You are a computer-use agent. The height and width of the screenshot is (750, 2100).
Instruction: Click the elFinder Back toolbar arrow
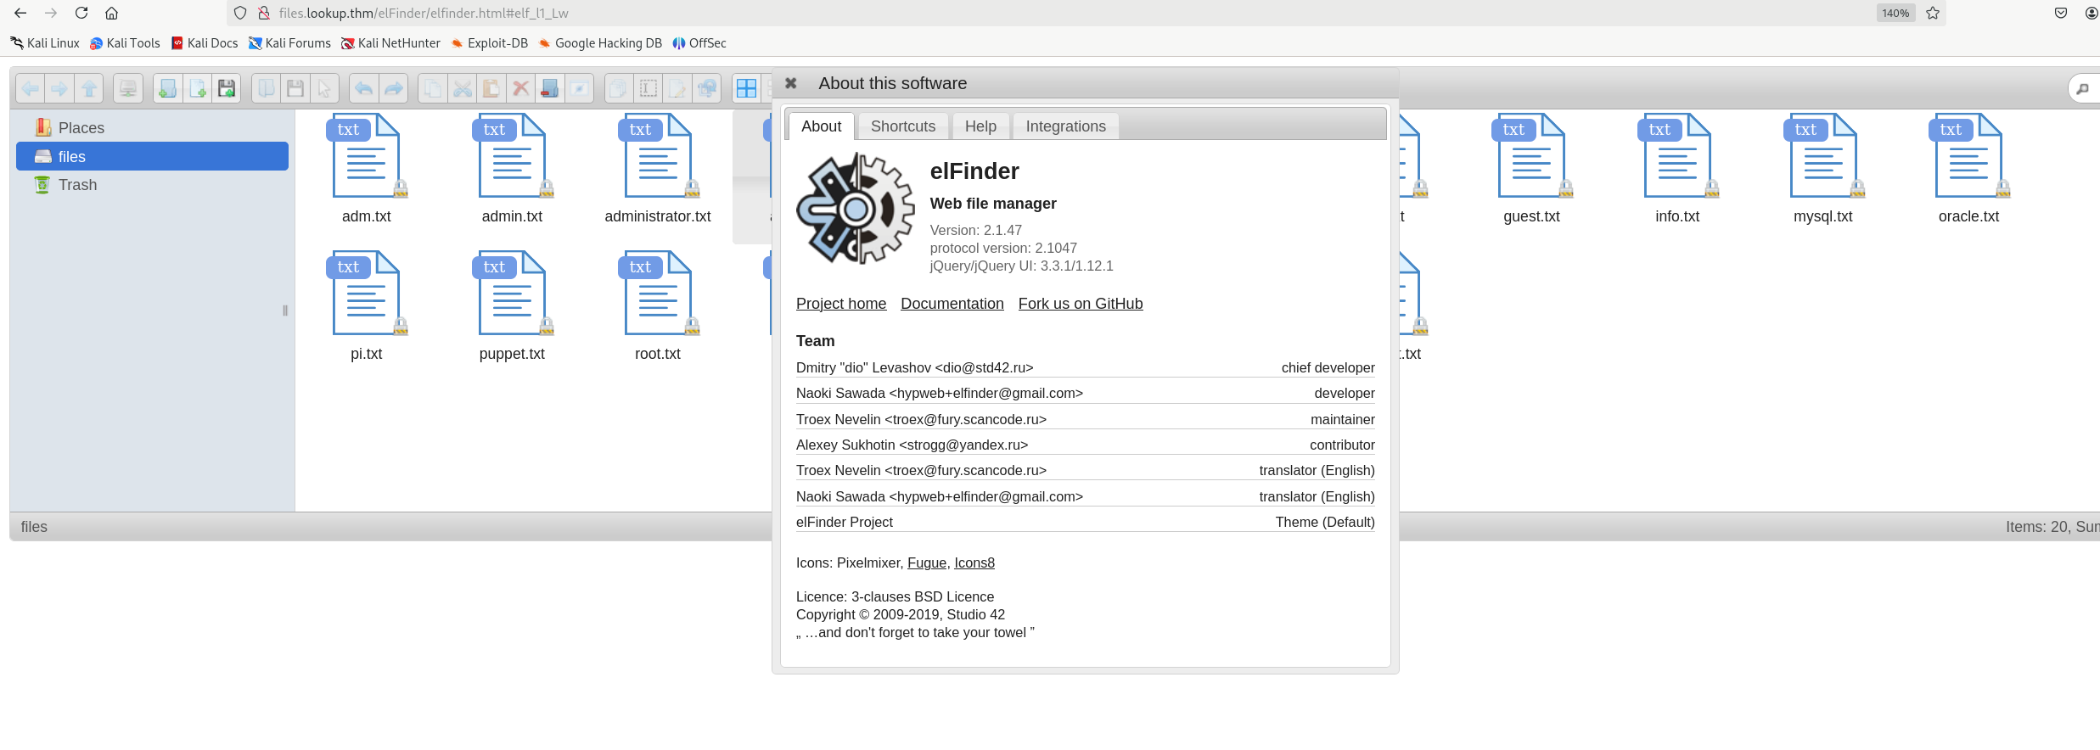click(x=30, y=88)
